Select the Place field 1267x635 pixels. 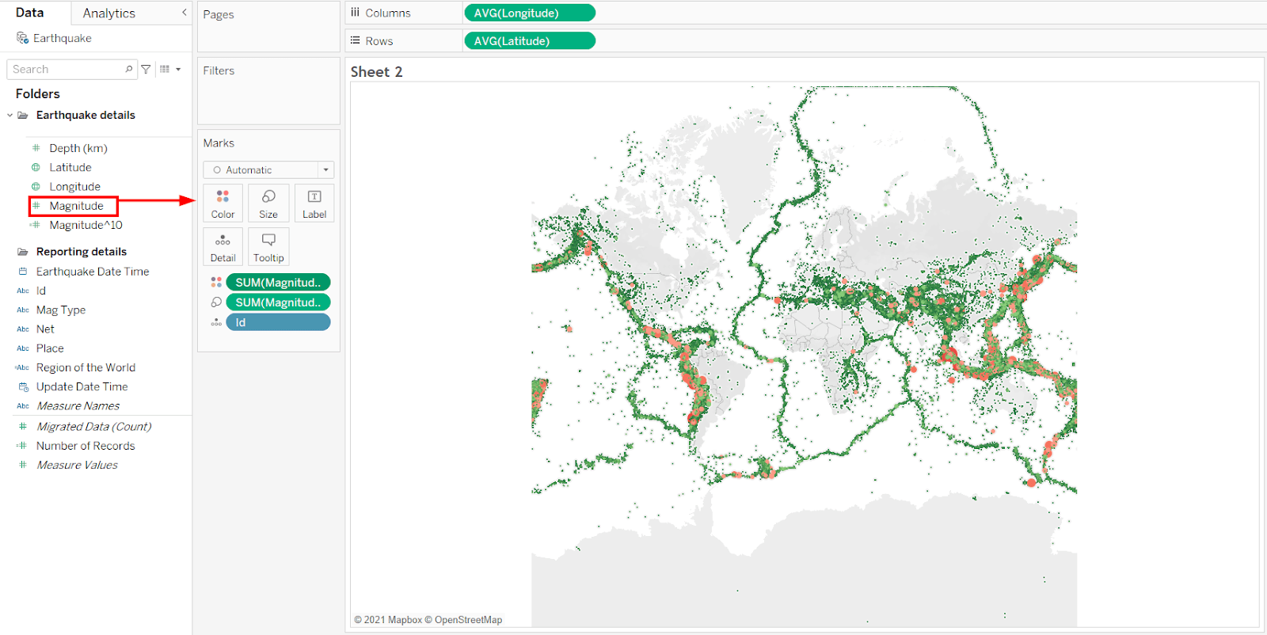50,348
